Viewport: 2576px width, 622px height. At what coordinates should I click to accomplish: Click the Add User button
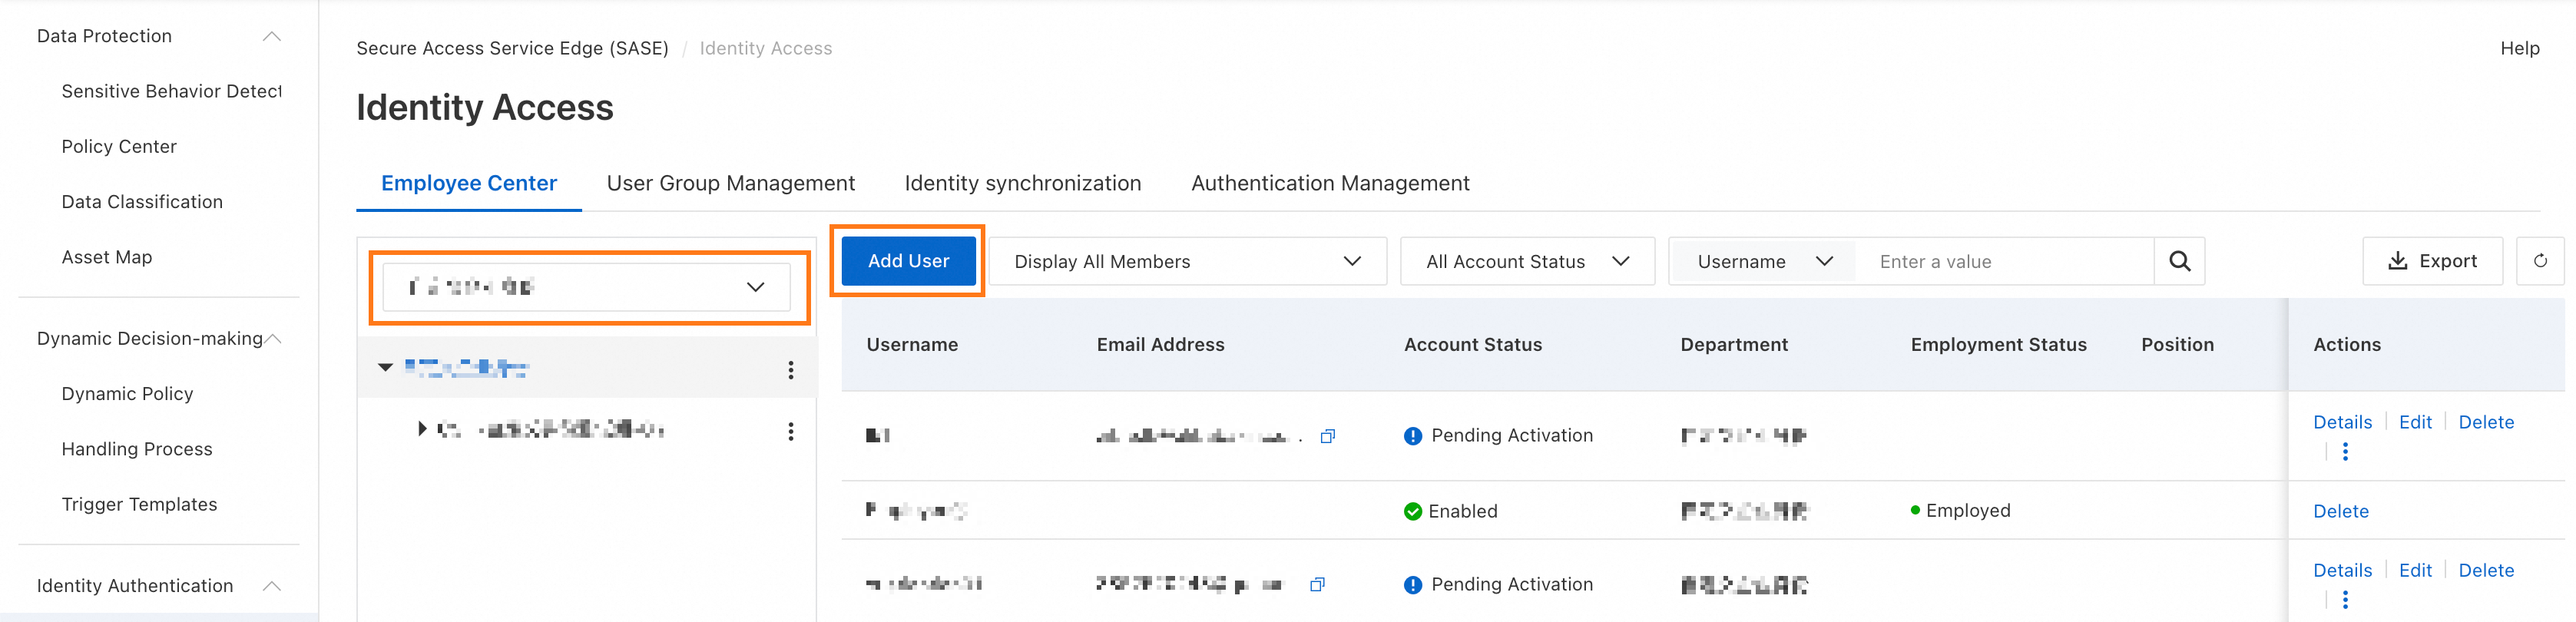[x=908, y=261]
